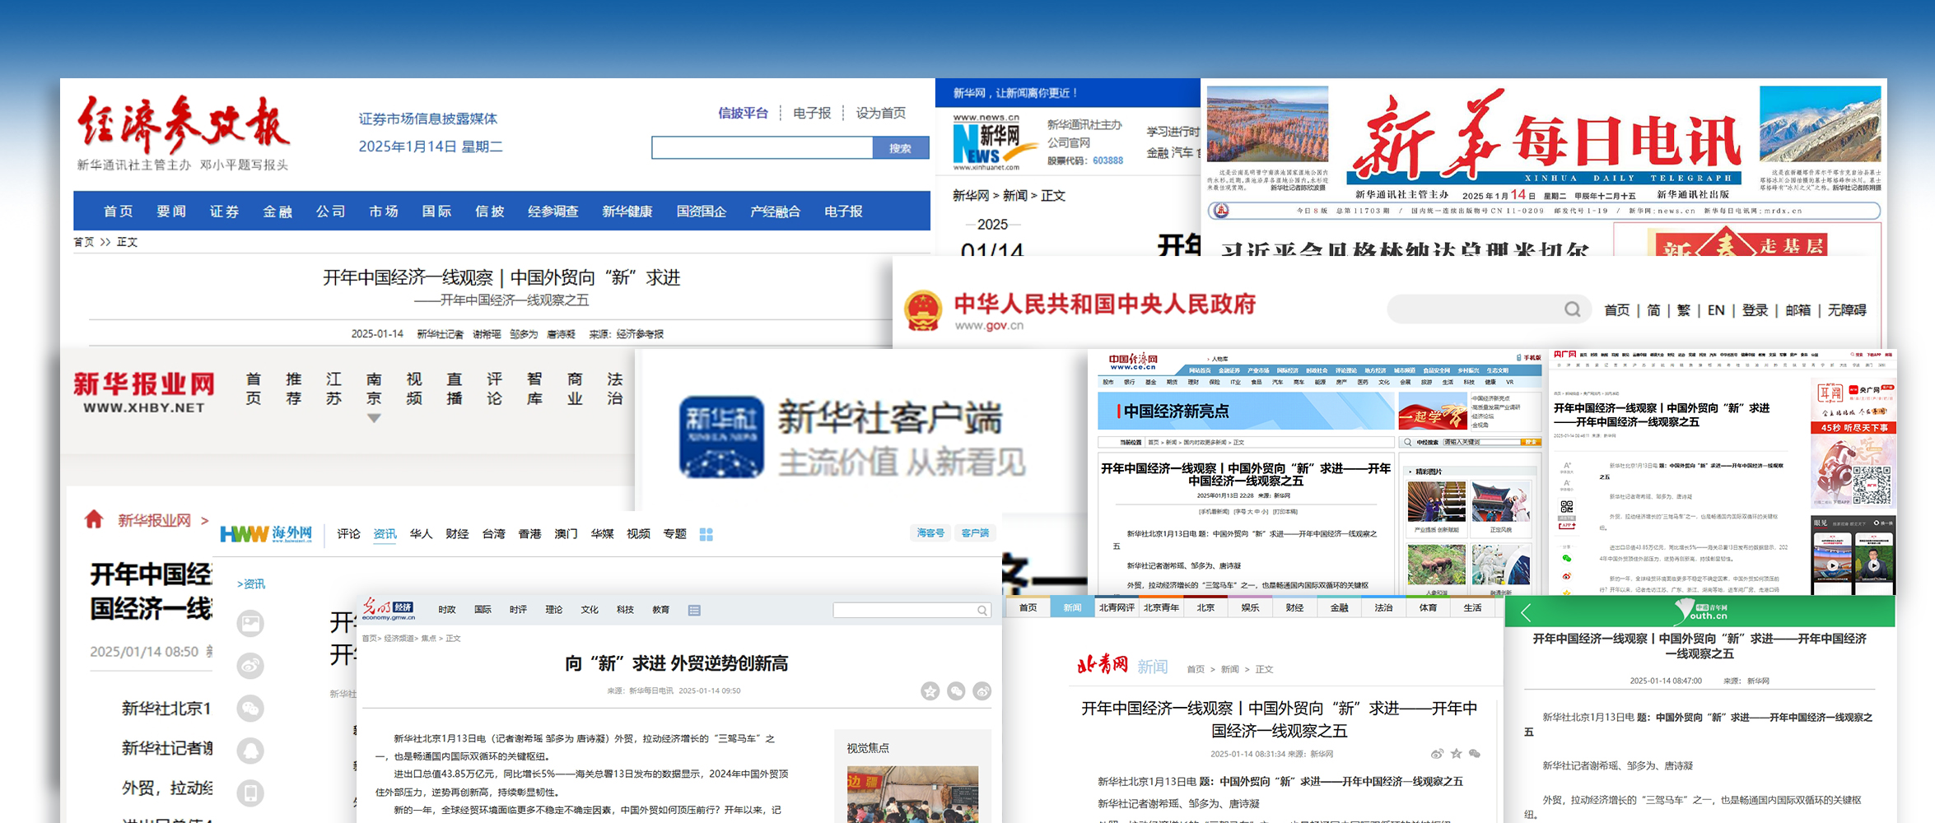Screen dimensions: 1935x823
Task: Click the WeChat share icon on 海外网 sidebar
Action: [250, 708]
